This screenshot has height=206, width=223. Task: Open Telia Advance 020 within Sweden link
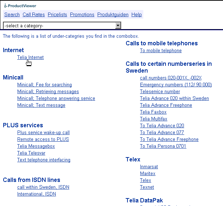tap(175, 98)
